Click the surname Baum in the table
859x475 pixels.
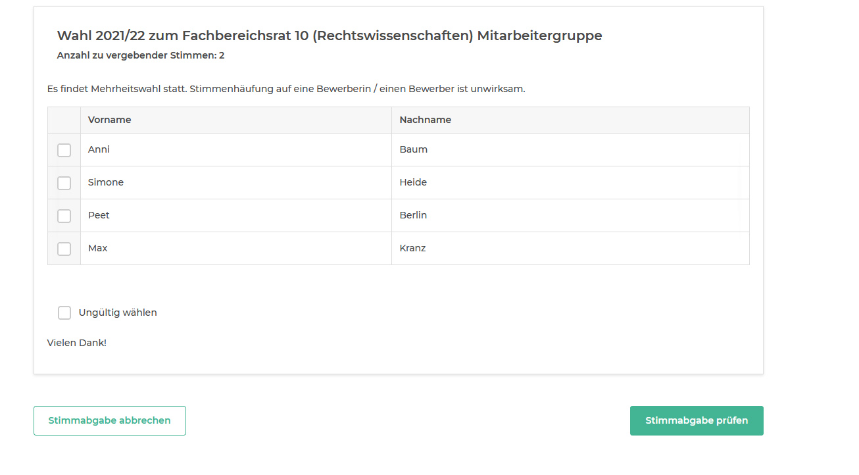413,149
